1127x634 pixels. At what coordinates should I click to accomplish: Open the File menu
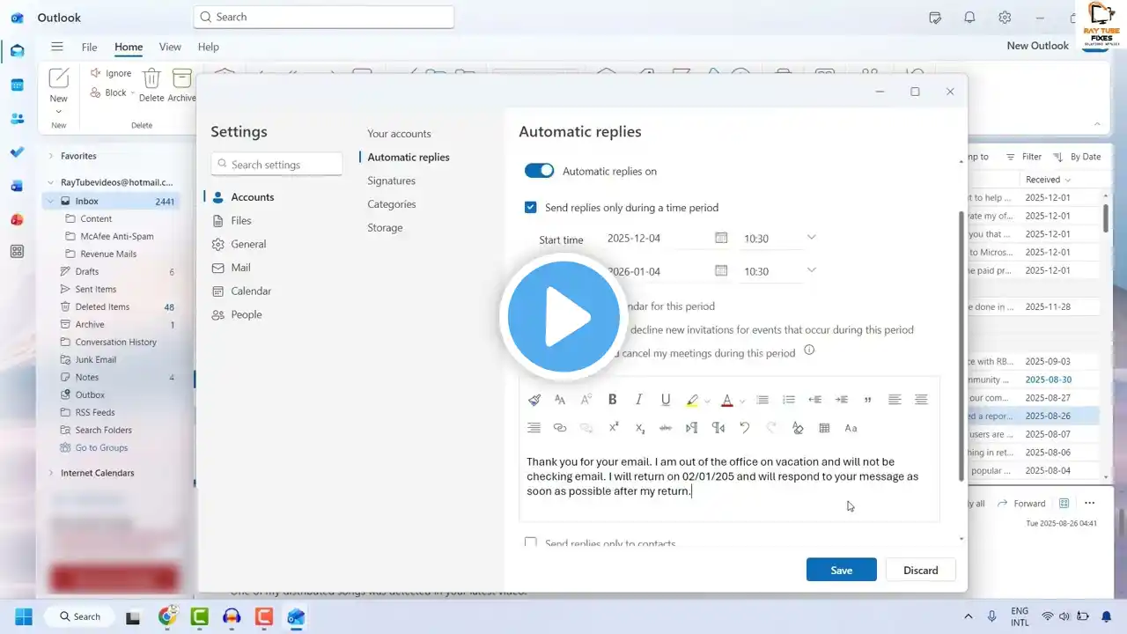tap(89, 47)
